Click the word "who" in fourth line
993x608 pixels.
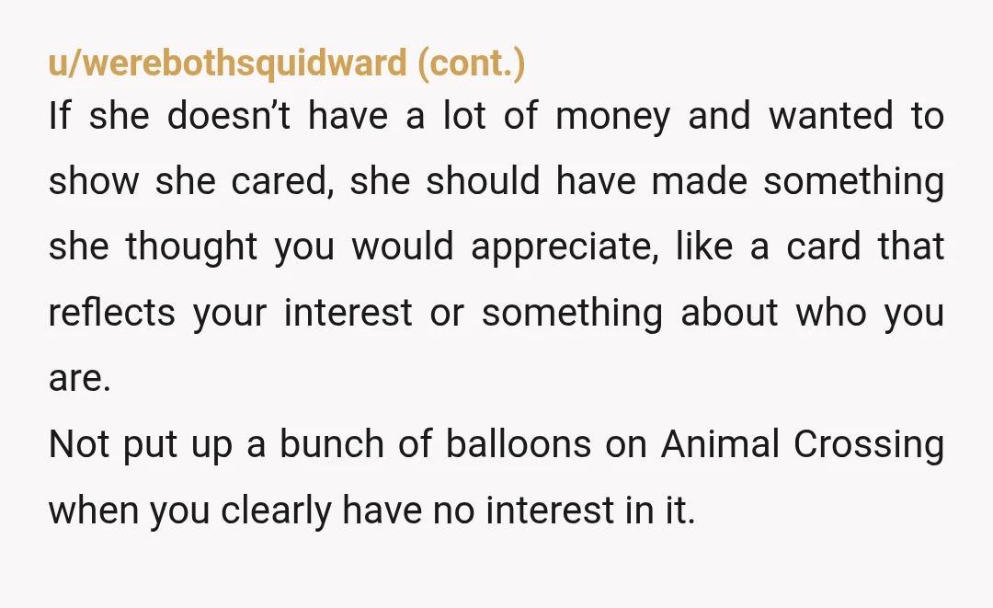tap(831, 313)
